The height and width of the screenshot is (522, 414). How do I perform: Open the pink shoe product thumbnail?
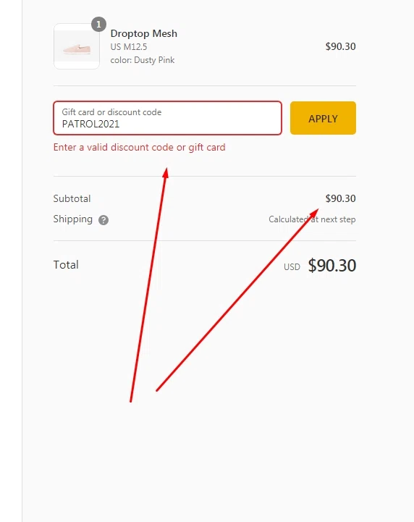(77, 46)
